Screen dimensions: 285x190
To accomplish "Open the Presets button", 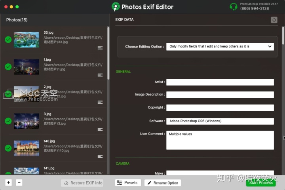I will click(128, 182).
